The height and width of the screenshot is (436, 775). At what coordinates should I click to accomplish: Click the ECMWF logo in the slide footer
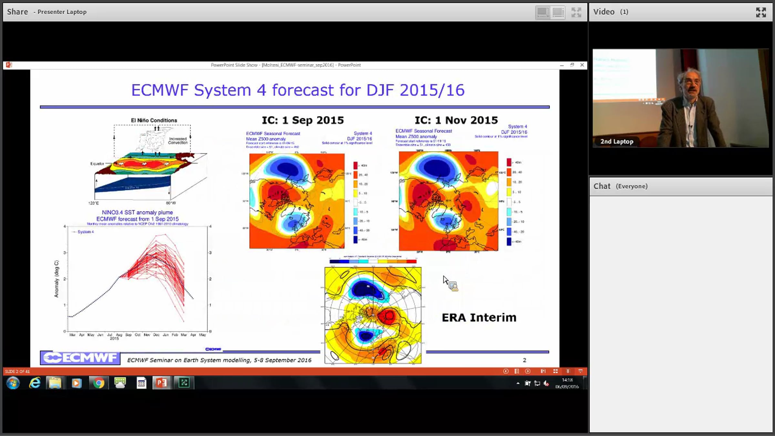coord(80,358)
